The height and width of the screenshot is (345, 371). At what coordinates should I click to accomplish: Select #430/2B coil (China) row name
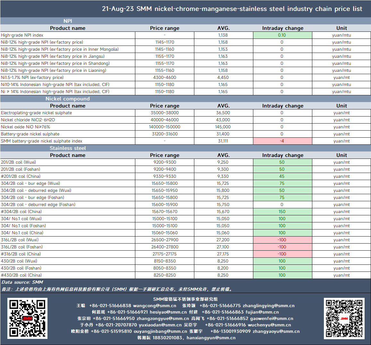(21, 275)
